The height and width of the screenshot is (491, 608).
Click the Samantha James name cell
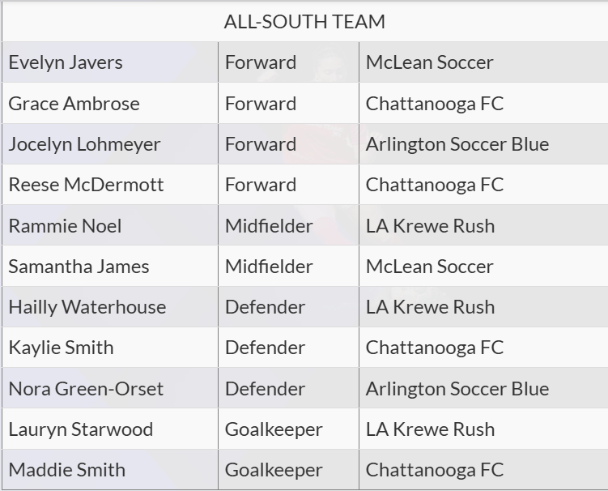point(79,267)
